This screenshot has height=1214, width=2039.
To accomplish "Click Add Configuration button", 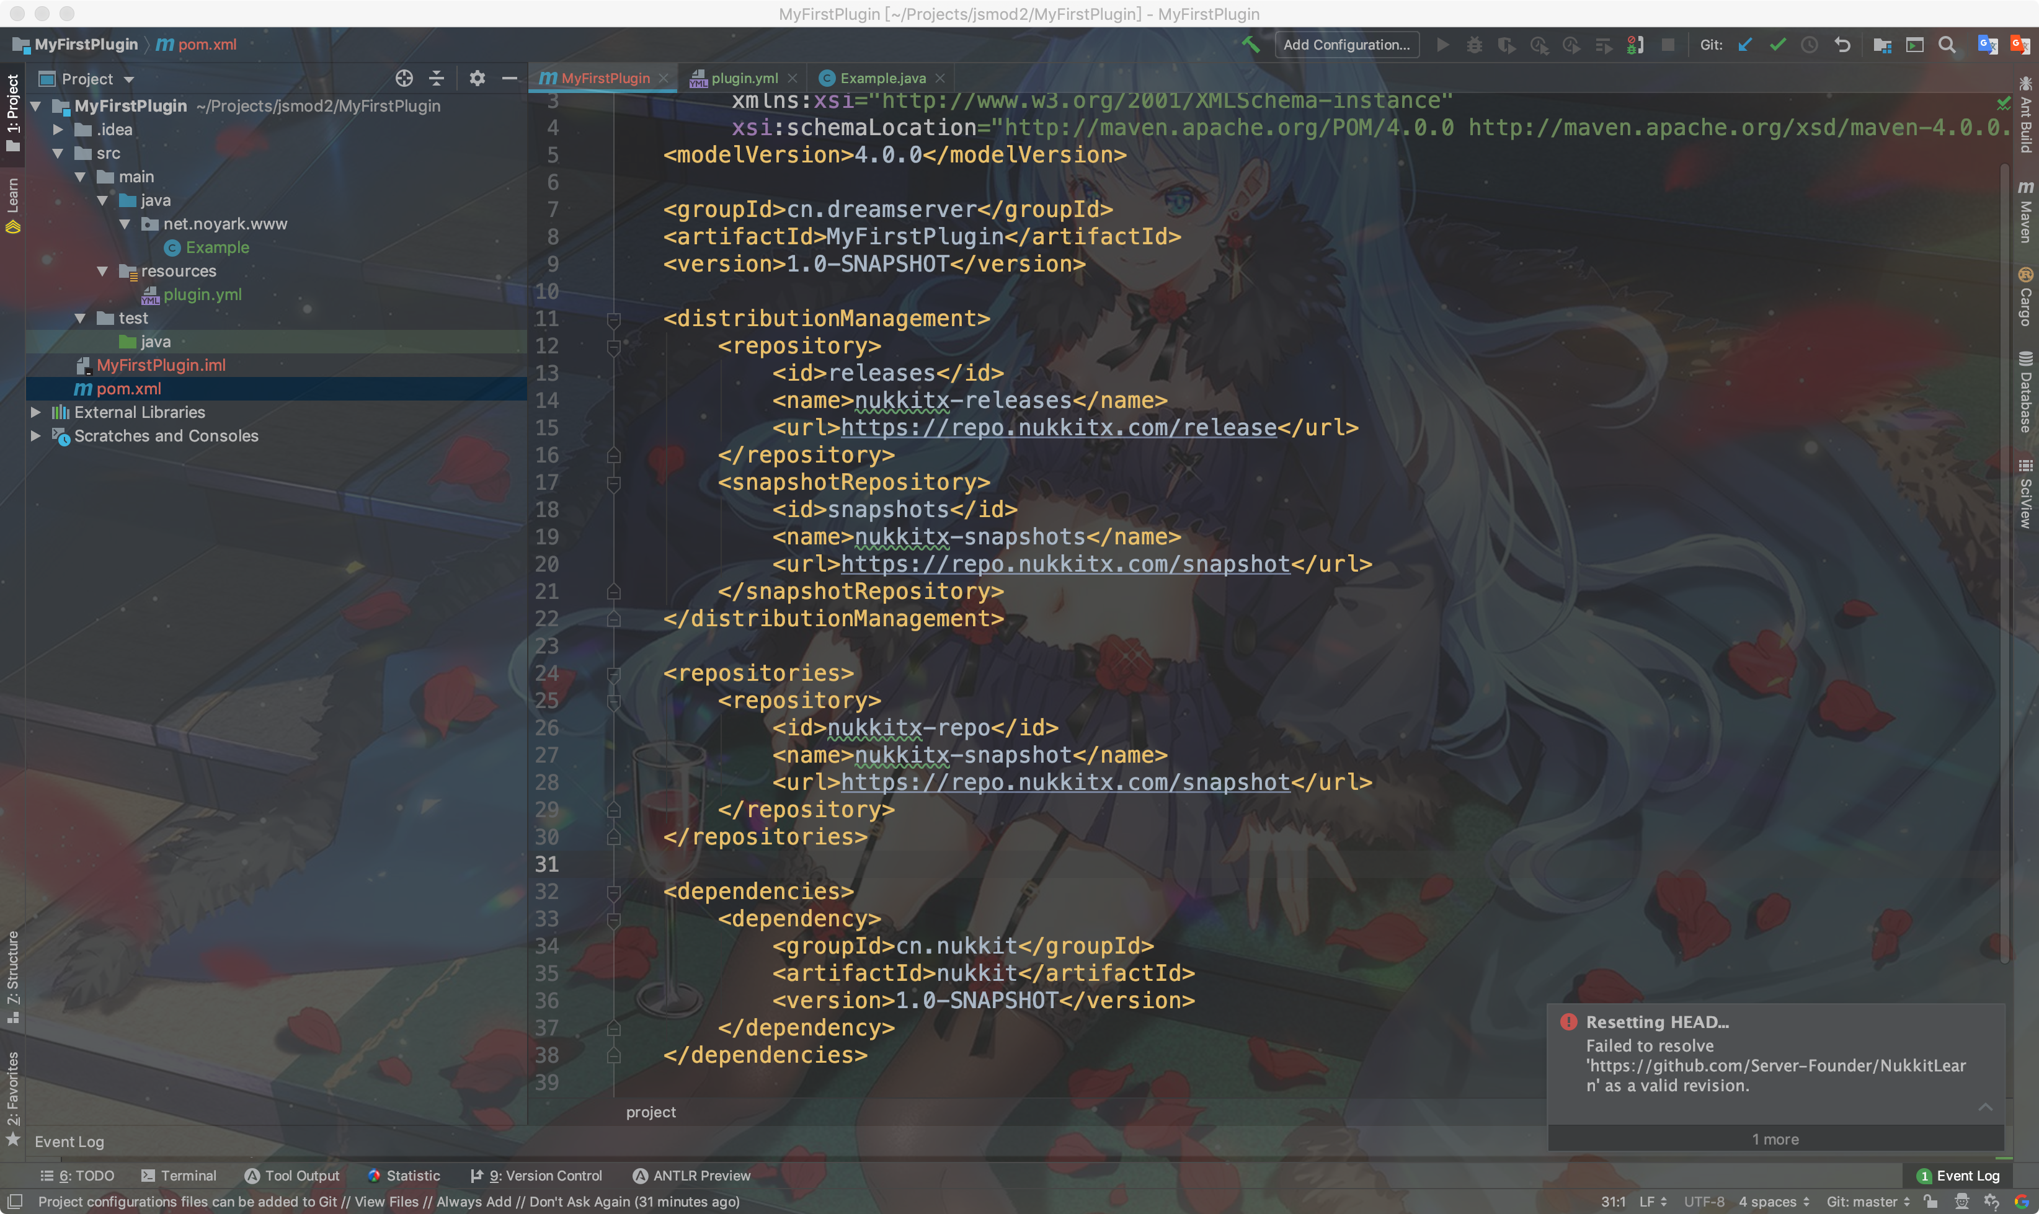I will click(x=1346, y=45).
